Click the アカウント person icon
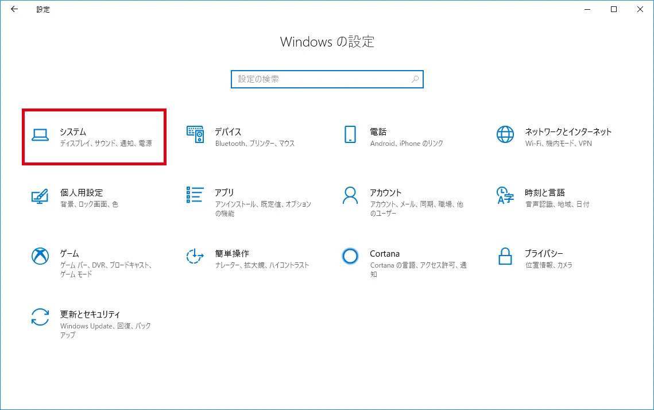654x410 pixels. 350,195
